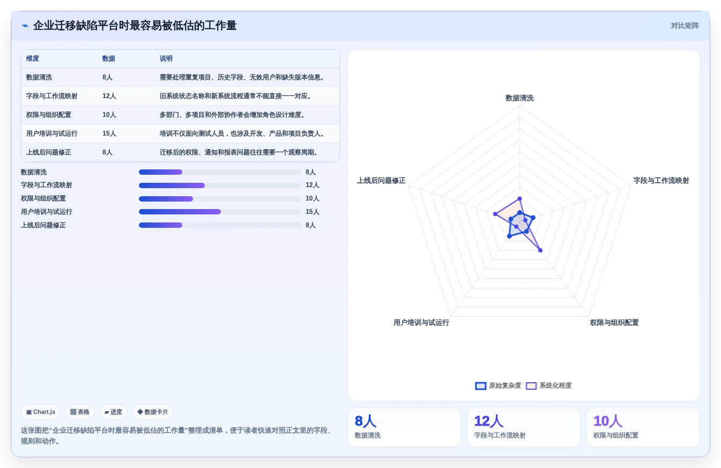
Task: Click the footer caption starting 这张图把
Action: pyautogui.click(x=177, y=436)
